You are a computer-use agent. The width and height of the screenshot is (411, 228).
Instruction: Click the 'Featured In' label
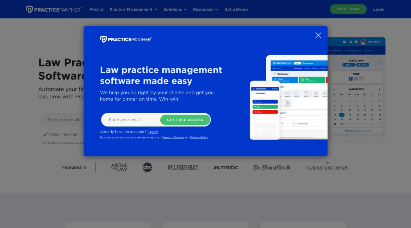tap(74, 167)
